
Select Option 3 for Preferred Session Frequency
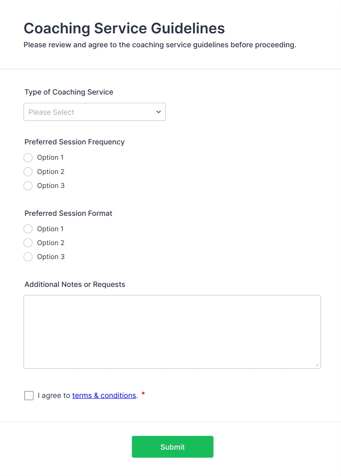[x=28, y=186]
